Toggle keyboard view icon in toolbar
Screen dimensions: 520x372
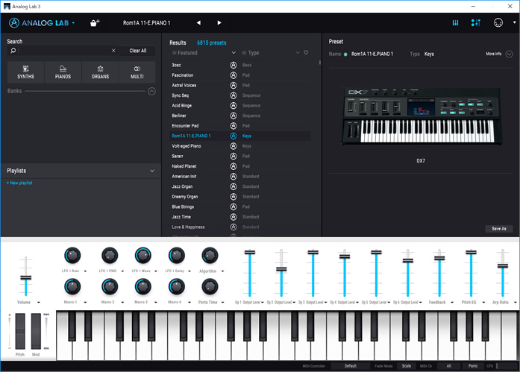tap(455, 23)
